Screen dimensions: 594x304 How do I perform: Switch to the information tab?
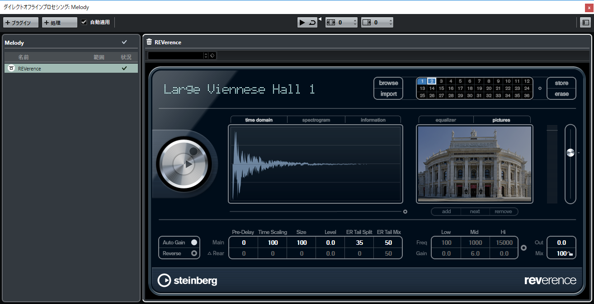point(373,120)
